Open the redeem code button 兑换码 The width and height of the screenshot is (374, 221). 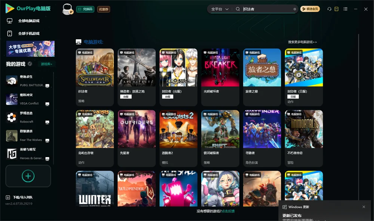point(85,9)
